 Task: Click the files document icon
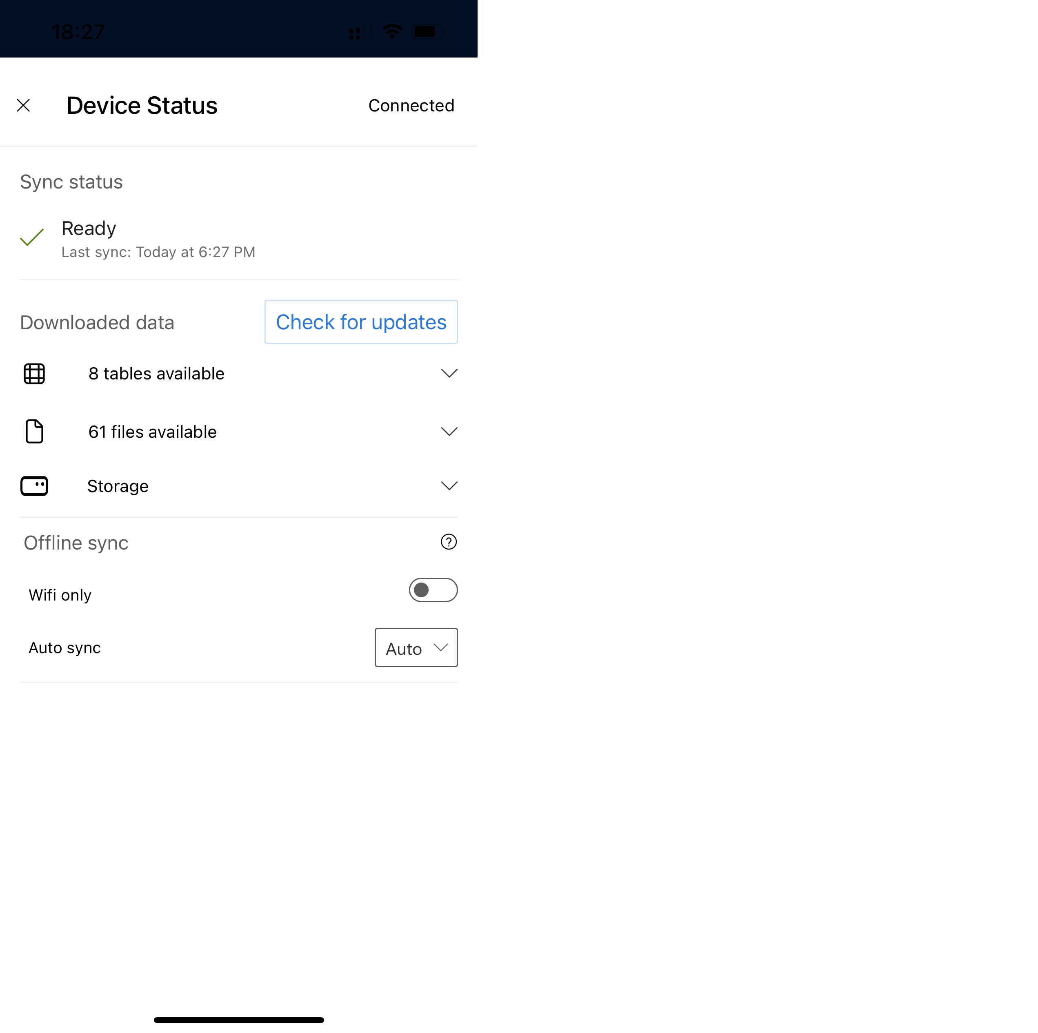point(34,430)
